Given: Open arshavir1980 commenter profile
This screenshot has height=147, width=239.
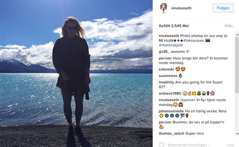Looking at the screenshot, I should [x=170, y=93].
